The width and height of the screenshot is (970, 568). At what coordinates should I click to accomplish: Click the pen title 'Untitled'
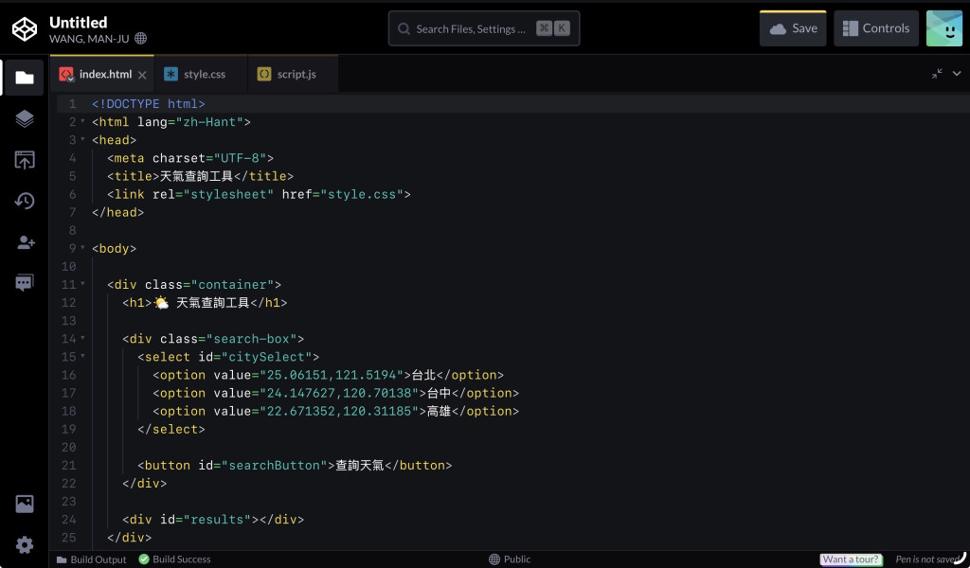tap(78, 23)
